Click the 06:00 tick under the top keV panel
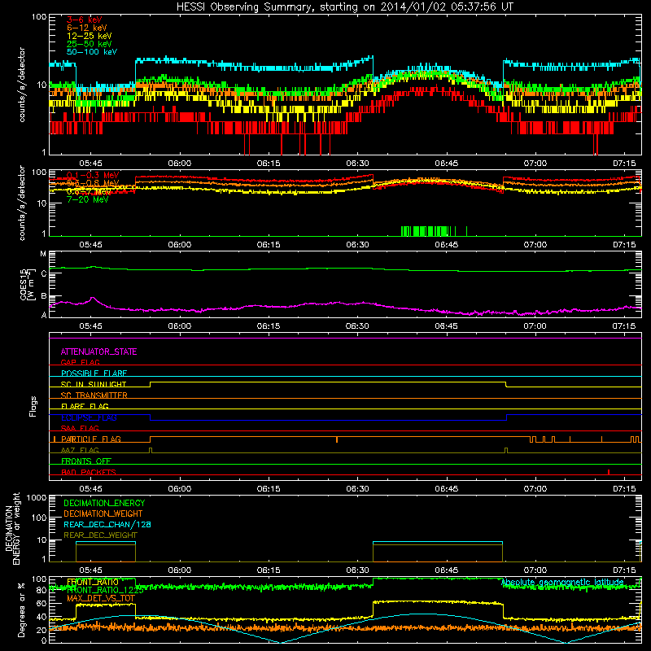Screen dimensions: 651x651 point(179,164)
